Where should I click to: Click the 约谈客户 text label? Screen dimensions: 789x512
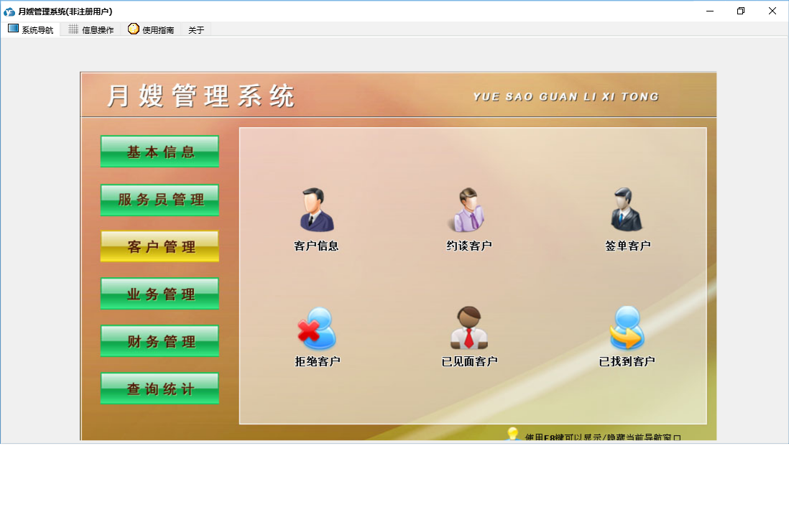coord(469,246)
